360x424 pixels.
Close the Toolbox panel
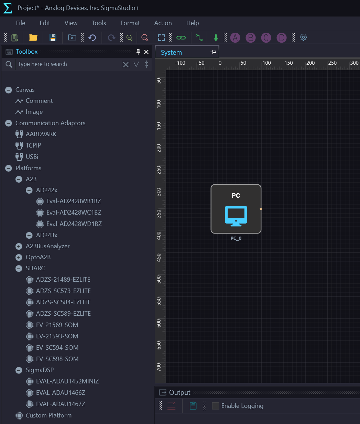click(x=146, y=52)
